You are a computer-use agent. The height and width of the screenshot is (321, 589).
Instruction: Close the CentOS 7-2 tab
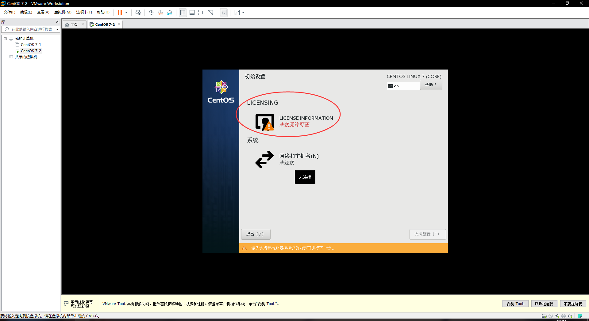point(119,24)
